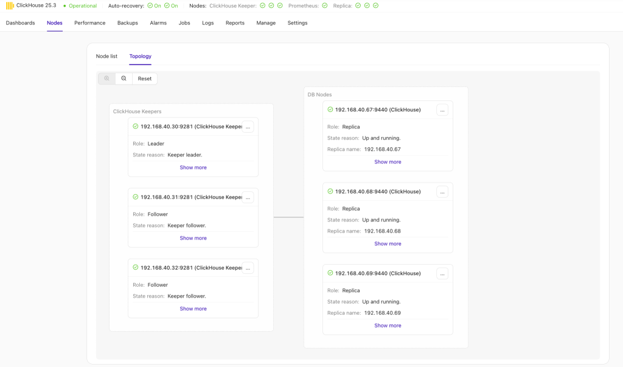This screenshot has height=367, width=623.
Task: Open the actions menu for keeper 192.168.40.32:9281
Action: click(248, 268)
